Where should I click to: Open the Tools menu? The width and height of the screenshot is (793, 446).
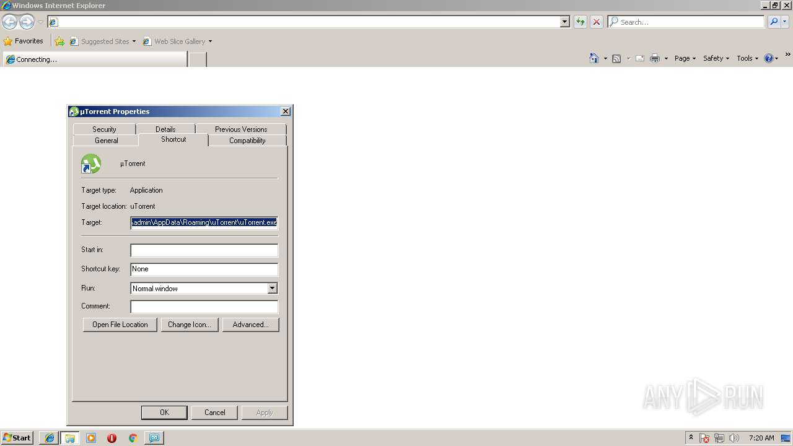point(747,58)
